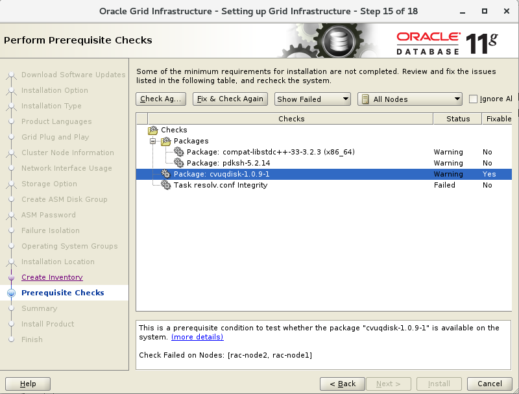Click the Product Languages step label
519x394 pixels.
(x=56, y=121)
